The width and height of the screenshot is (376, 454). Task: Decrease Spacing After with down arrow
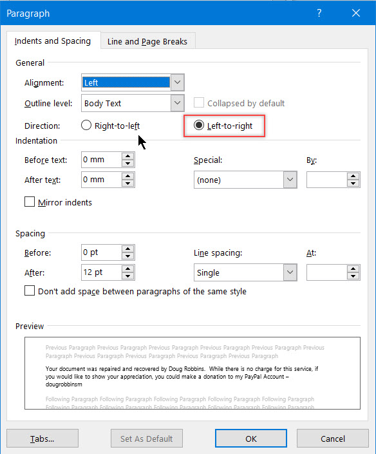[x=127, y=276]
